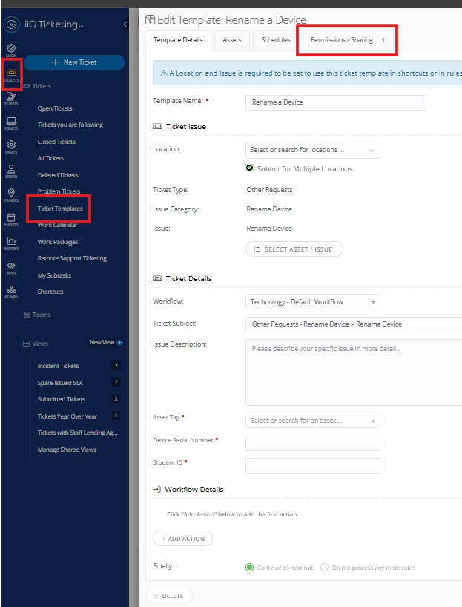Open the Forms sidebar icon
This screenshot has width=462, height=607.
pos(11,99)
